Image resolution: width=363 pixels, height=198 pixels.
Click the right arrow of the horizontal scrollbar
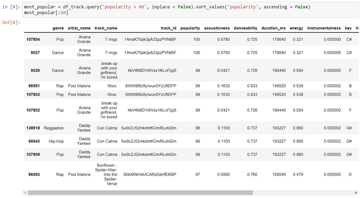click(x=356, y=193)
